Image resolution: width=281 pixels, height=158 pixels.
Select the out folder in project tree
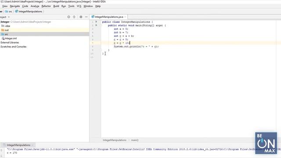coord(5,30)
